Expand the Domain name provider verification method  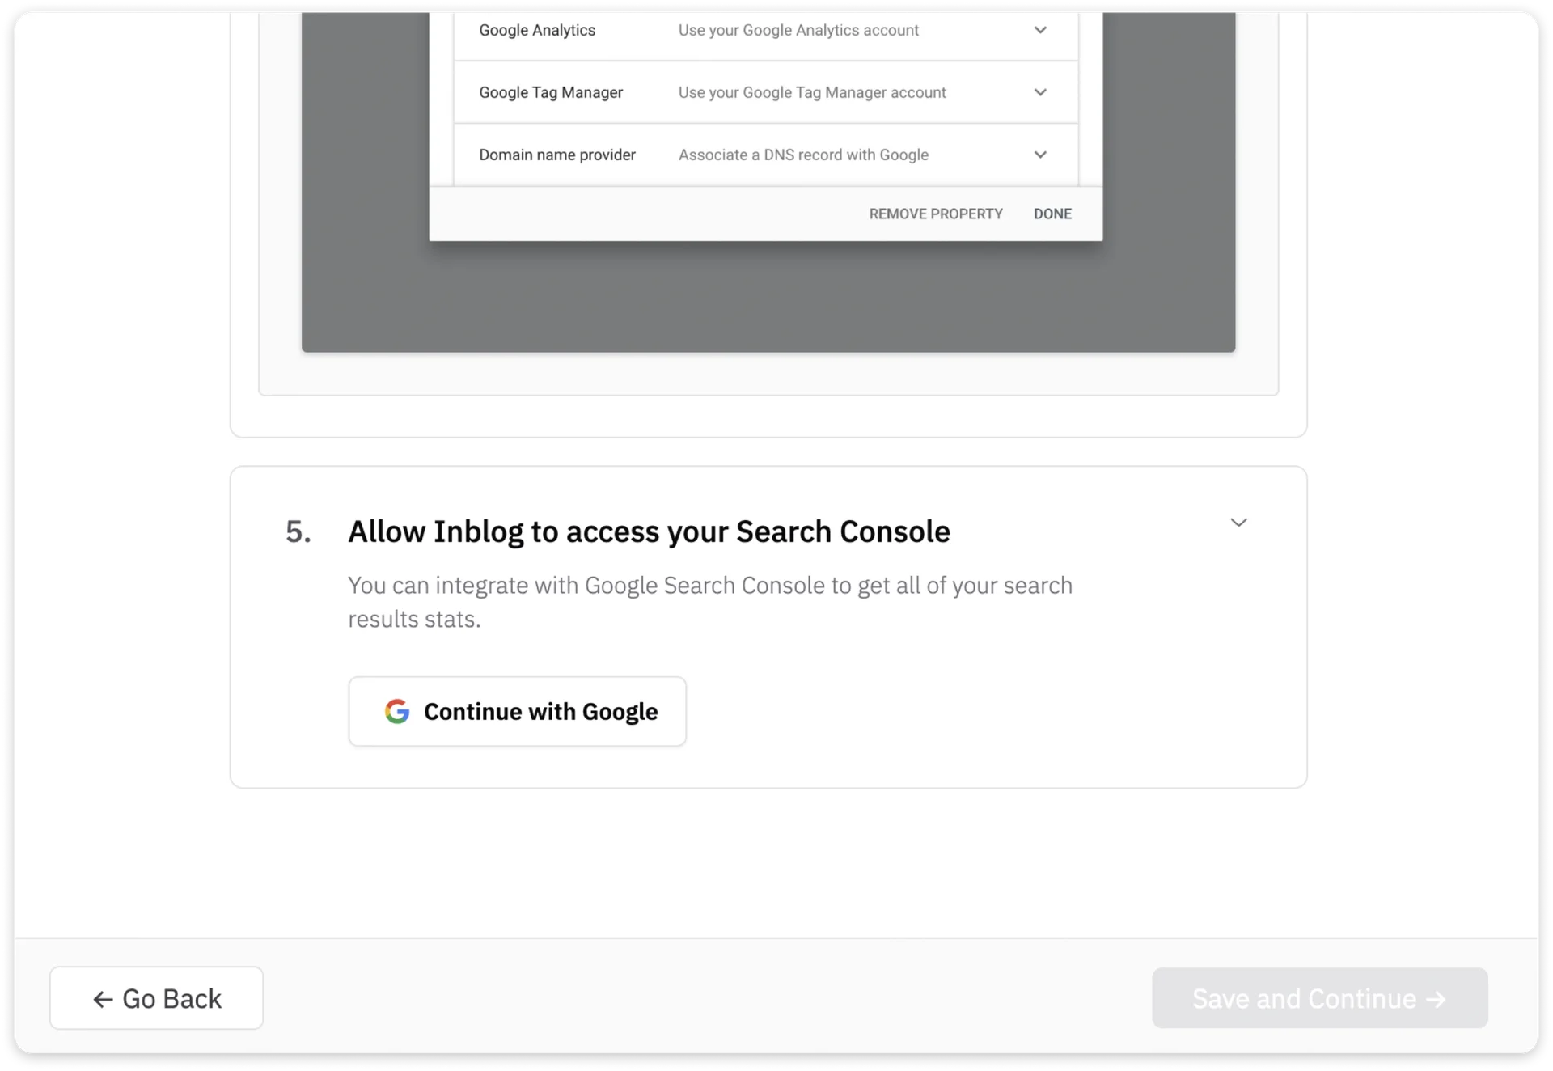click(x=1040, y=154)
